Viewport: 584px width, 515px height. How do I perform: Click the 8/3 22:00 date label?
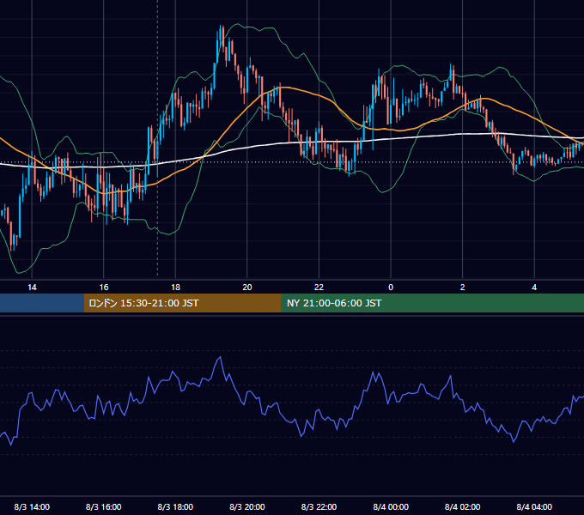(x=319, y=506)
